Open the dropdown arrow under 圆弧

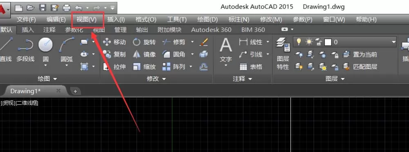pos(67,65)
